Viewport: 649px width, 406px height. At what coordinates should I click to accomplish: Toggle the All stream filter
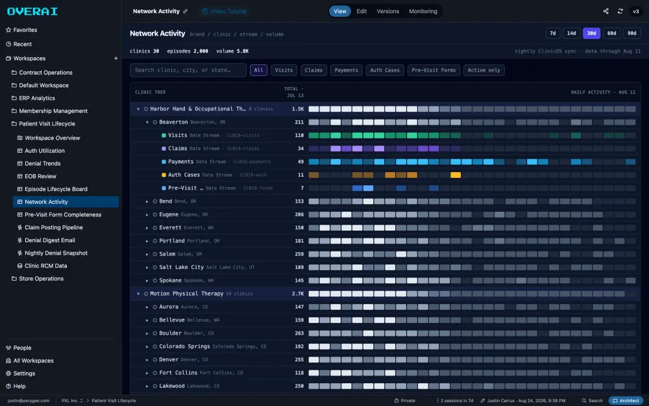(x=259, y=70)
